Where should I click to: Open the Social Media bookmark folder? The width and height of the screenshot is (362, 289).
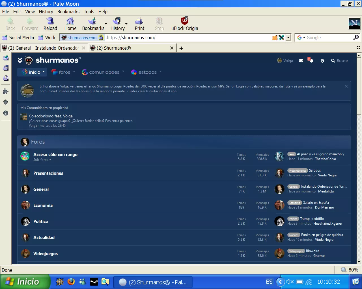pyautogui.click(x=18, y=38)
